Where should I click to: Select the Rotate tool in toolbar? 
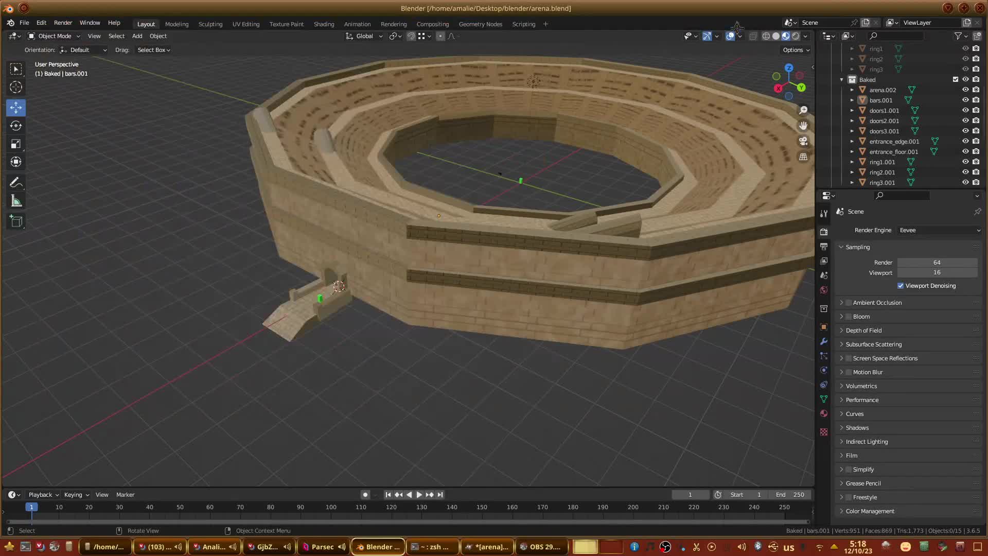point(16,126)
